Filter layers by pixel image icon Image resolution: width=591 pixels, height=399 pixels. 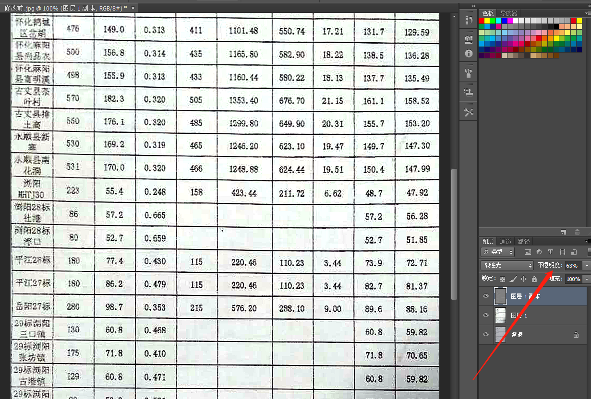click(x=528, y=252)
